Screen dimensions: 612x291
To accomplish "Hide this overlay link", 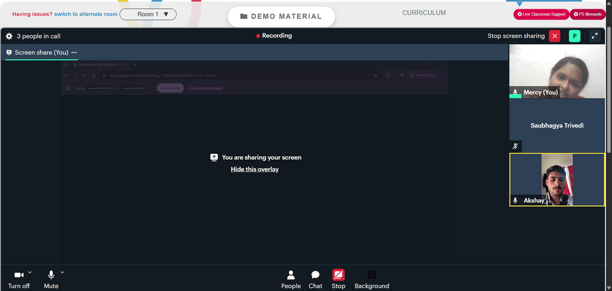I will pos(255,169).
